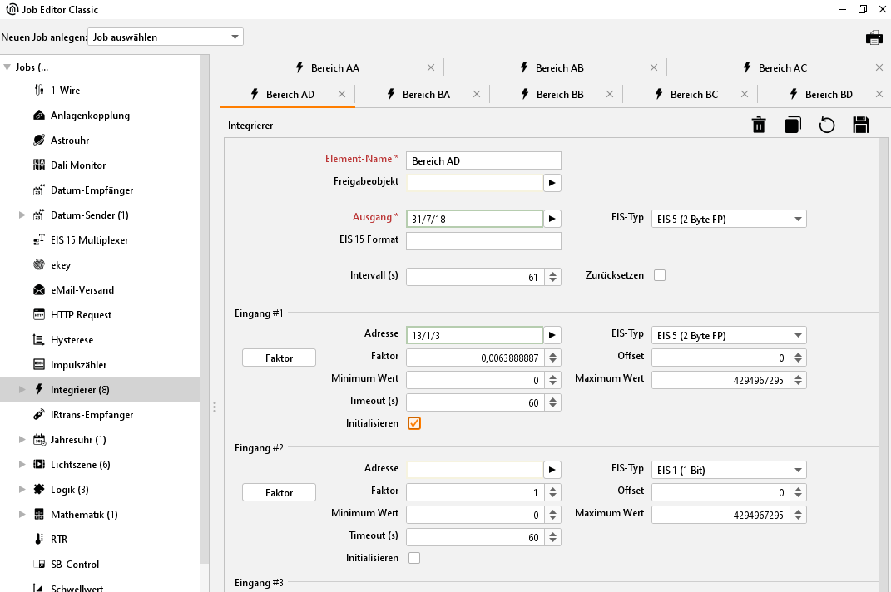Switch to the Bereich AB tab
This screenshot has width=891, height=592.
tap(558, 68)
